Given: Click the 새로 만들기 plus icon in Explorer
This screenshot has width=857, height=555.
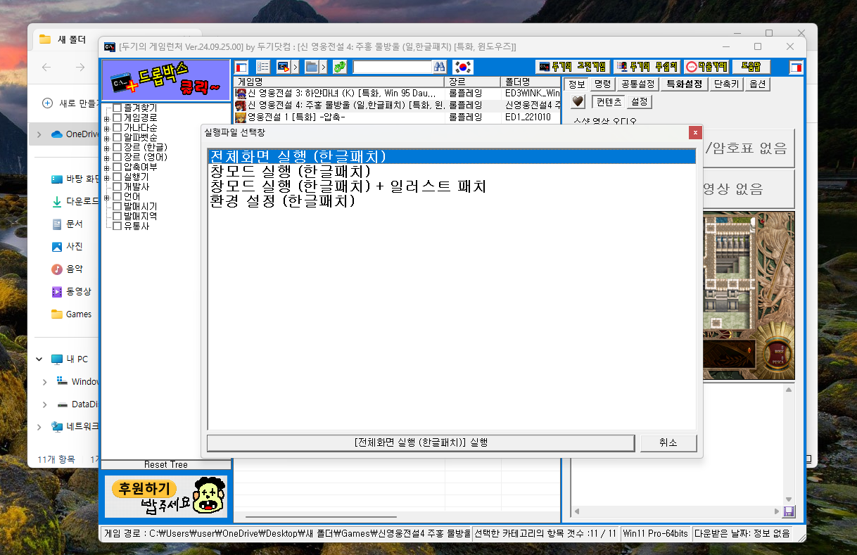Looking at the screenshot, I should click(x=48, y=103).
